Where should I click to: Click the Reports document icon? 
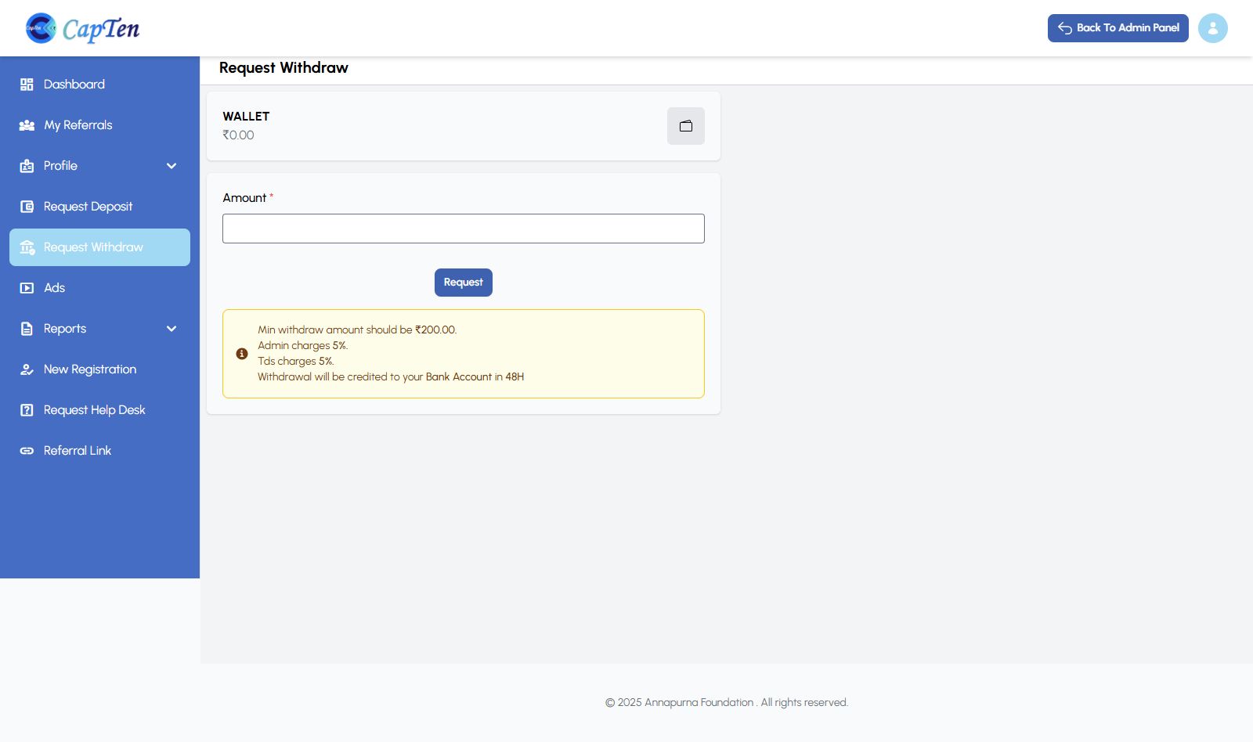pyautogui.click(x=27, y=329)
